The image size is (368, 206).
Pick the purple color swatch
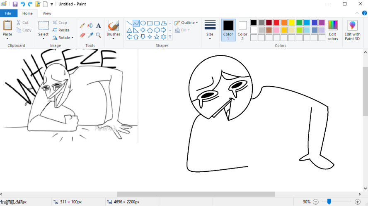pyautogui.click(x=322, y=22)
